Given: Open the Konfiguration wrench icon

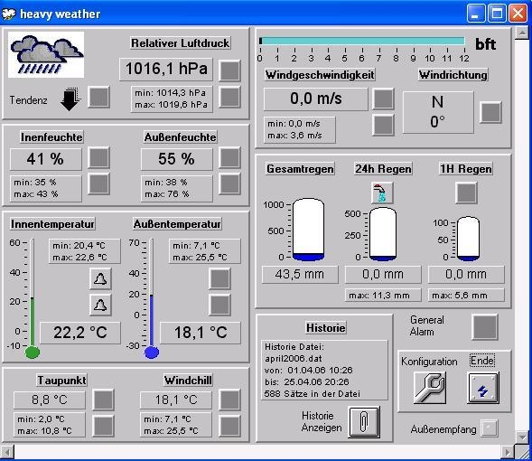Looking at the screenshot, I should pos(430,388).
